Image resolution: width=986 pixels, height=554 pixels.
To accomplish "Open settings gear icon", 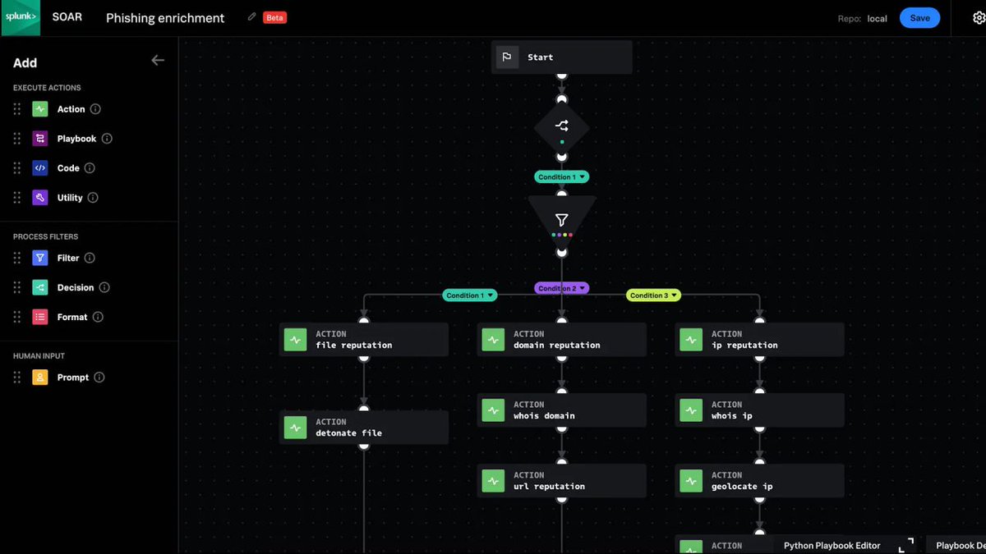I will coord(979,18).
